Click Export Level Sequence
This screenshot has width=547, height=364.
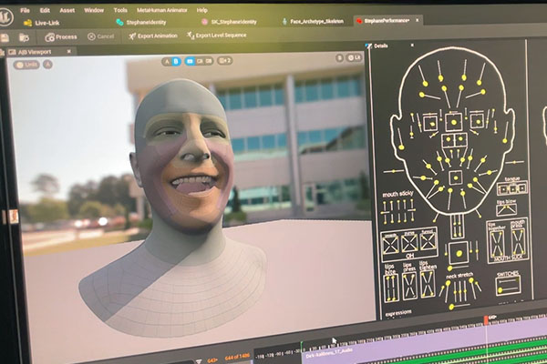click(x=217, y=35)
